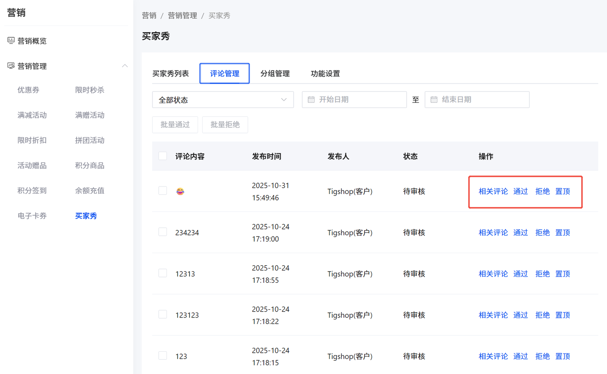Switch to the 买家秀列表 tab
This screenshot has width=607, height=374.
click(x=170, y=74)
